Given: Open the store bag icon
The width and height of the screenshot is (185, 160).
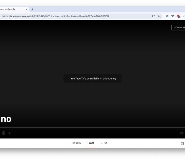Looking at the screenshot, I should 182,143.
